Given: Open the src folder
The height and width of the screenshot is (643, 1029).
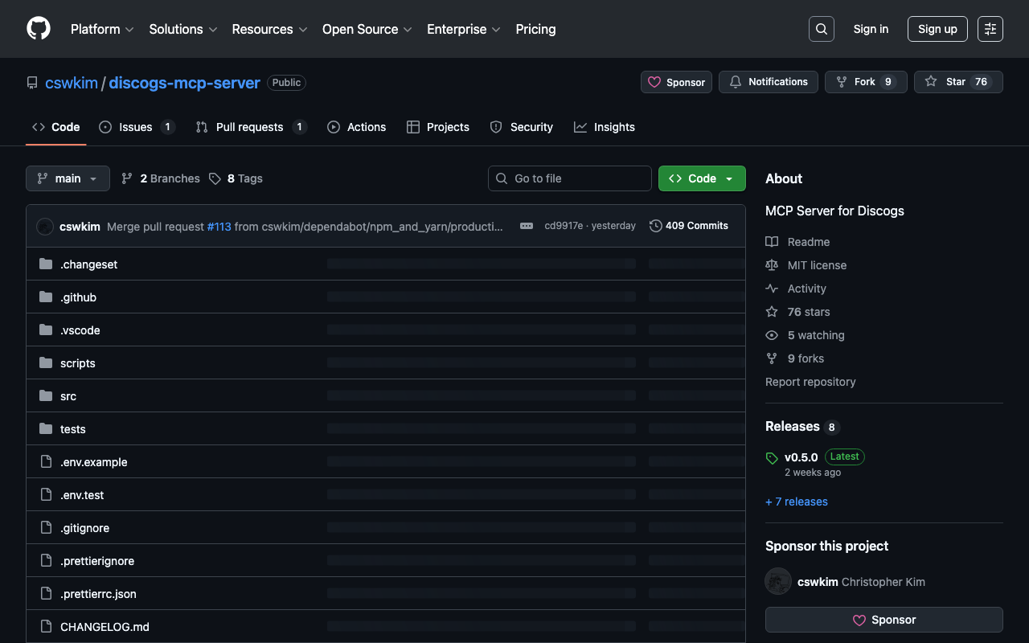Looking at the screenshot, I should point(68,396).
